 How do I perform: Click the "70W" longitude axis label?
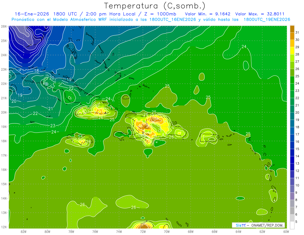point(167,231)
